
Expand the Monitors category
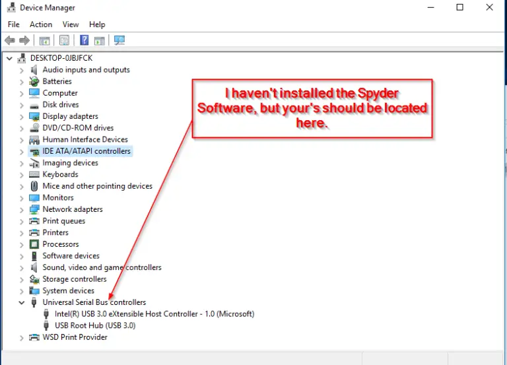tap(21, 198)
